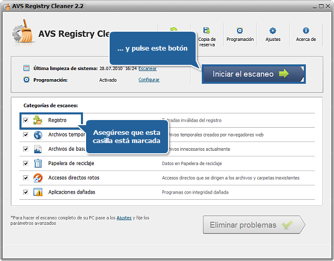Disable the Accesos directos rotos checkbox
The width and height of the screenshot is (334, 261).
point(26,178)
